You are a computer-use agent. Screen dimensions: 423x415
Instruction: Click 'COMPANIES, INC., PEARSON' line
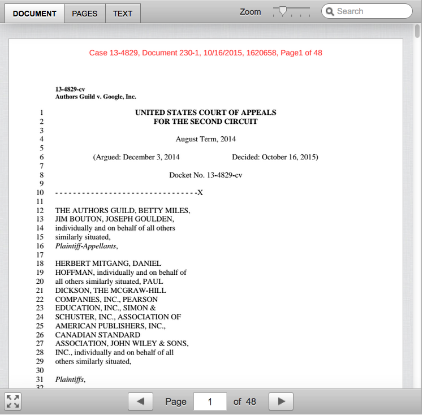coord(106,300)
